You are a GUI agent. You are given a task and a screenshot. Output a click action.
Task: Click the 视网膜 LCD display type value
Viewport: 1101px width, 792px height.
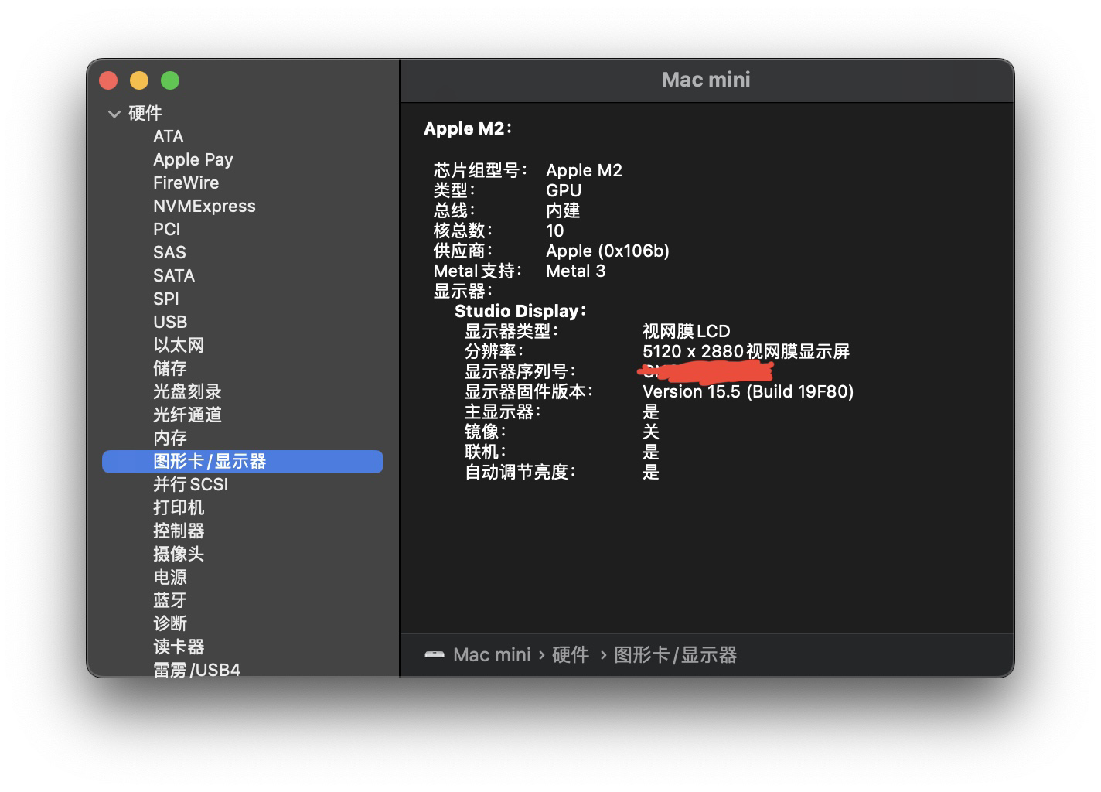pos(687,331)
